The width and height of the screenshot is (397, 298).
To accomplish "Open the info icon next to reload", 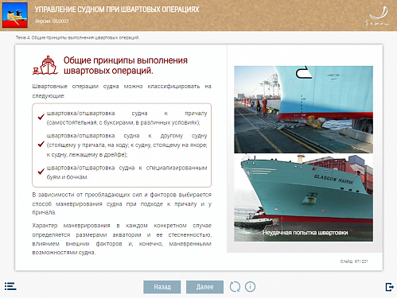I will point(250,287).
